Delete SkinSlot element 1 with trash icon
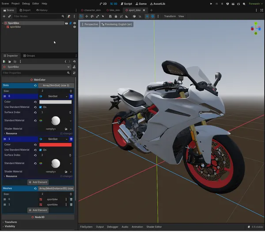This screenshot has height=236, width=265. pos(71,139)
